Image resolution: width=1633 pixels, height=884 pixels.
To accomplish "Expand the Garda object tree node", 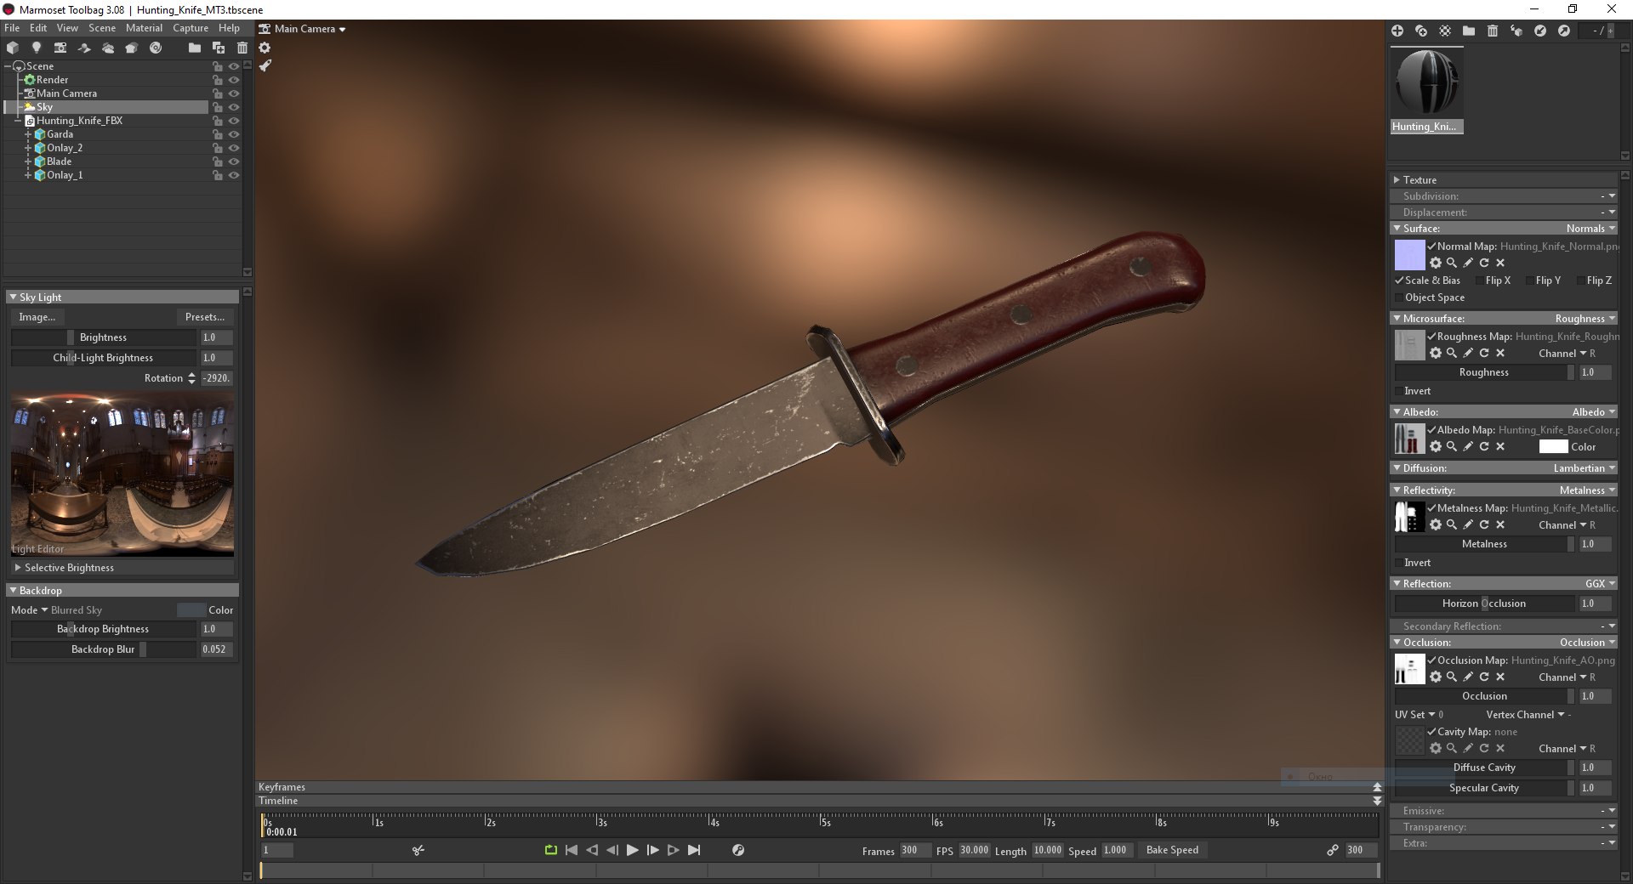I will [28, 134].
